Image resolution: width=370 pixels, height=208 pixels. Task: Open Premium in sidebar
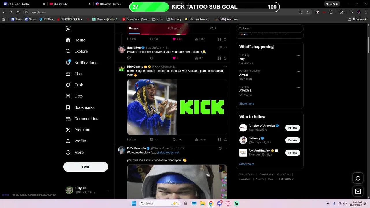(x=78, y=130)
